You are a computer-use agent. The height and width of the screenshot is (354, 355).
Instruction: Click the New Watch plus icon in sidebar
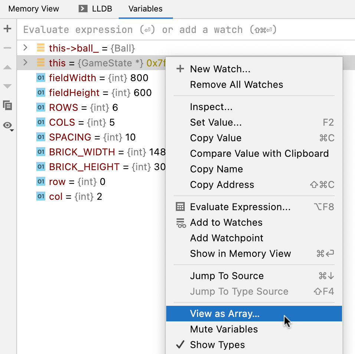7,29
